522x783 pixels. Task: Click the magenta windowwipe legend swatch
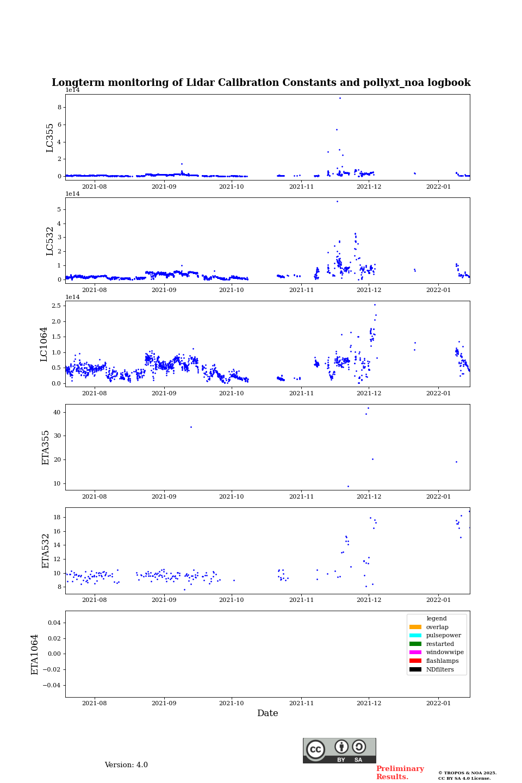[x=415, y=652]
